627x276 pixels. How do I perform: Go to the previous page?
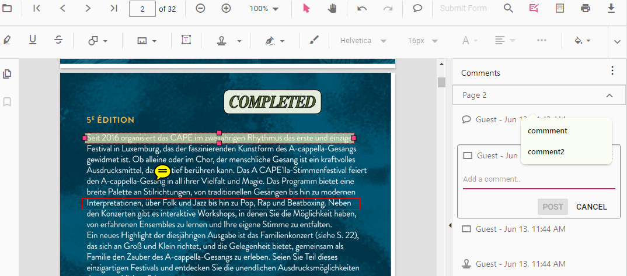pos(62,8)
